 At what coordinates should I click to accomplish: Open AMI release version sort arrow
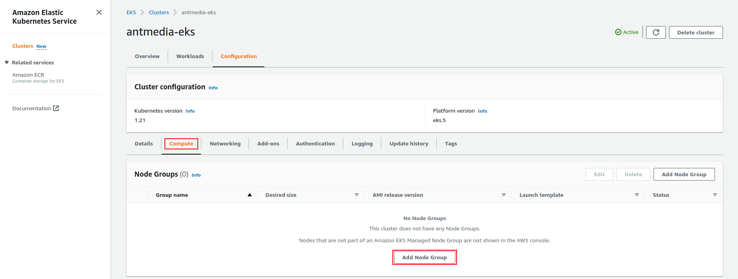(504, 195)
